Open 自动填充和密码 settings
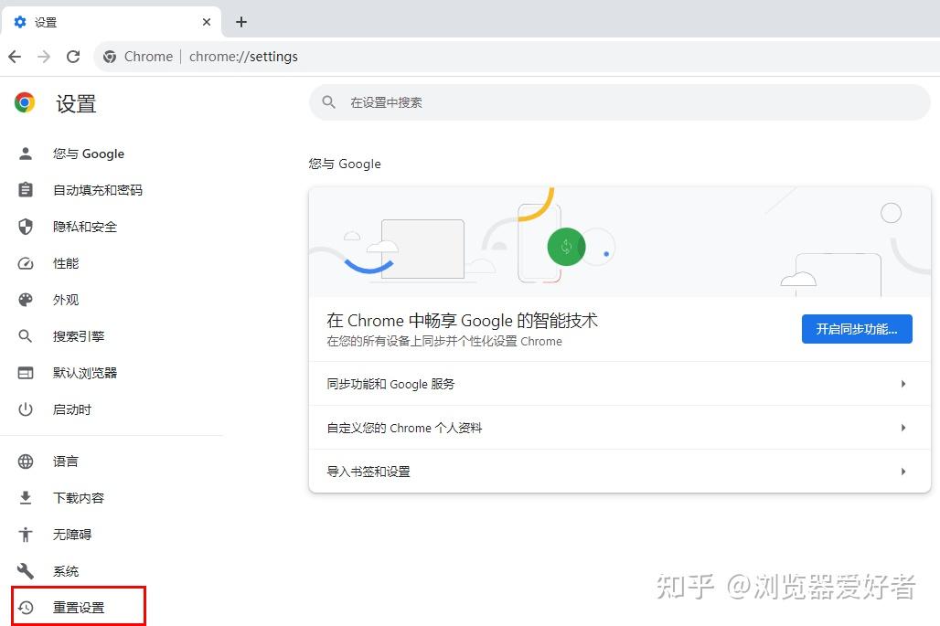 pyautogui.click(x=98, y=190)
